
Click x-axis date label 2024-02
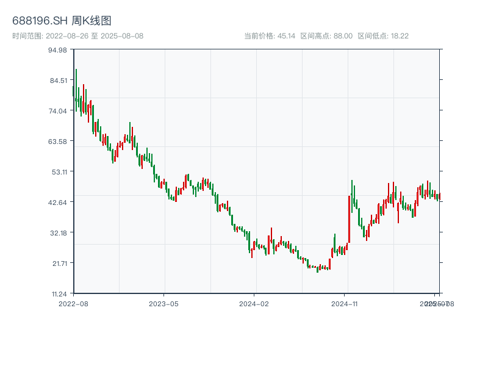click(x=254, y=304)
